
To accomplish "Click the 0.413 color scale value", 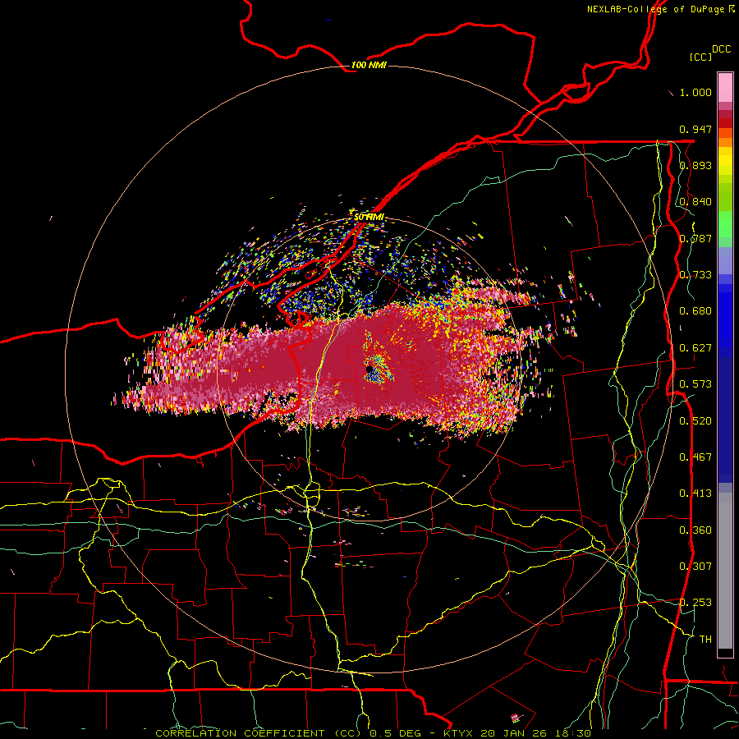I will tap(695, 493).
